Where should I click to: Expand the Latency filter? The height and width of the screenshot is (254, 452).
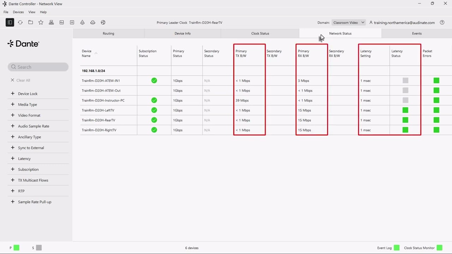(x=13, y=158)
